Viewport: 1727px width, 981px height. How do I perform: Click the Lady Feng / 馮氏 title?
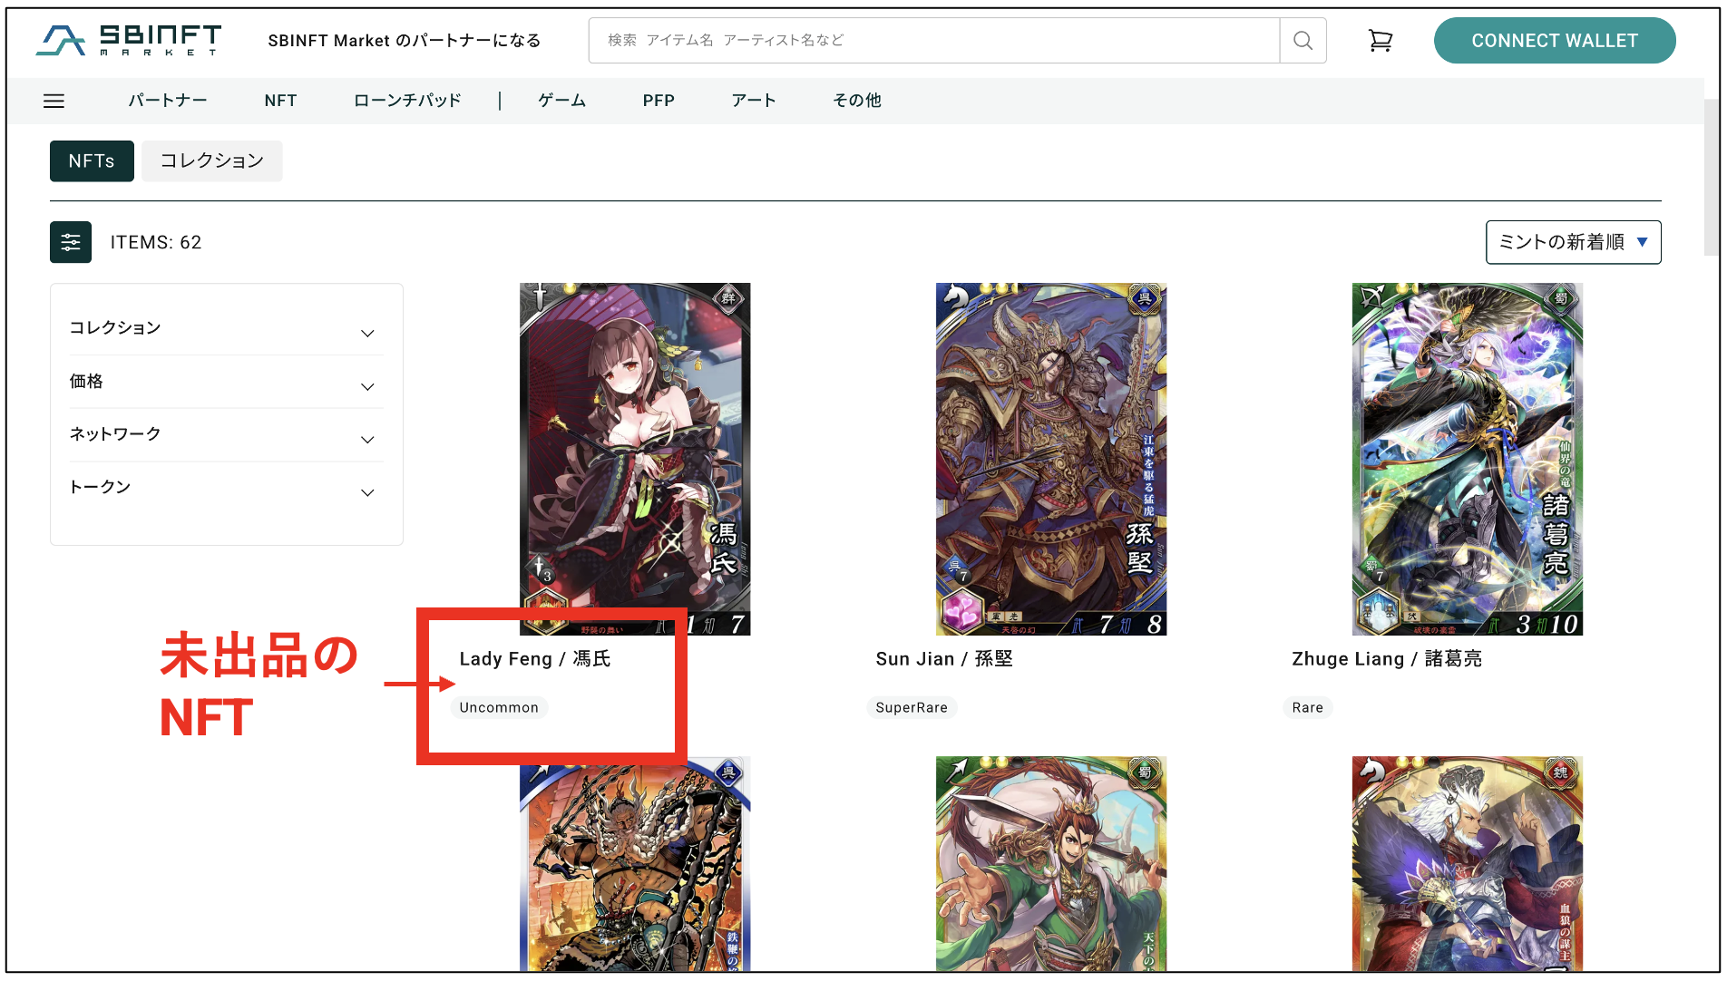(535, 659)
